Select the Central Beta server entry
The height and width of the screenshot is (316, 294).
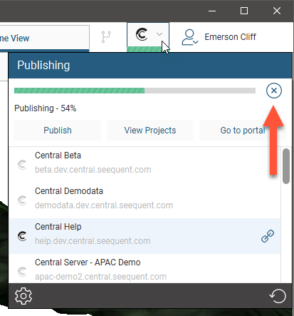coord(145,165)
